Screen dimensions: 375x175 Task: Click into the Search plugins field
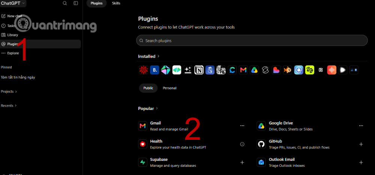point(252,40)
